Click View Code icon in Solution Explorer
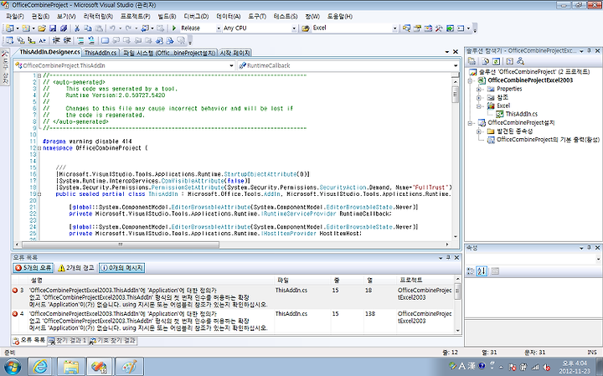Viewport: 603px width, 376px height. coord(509,61)
